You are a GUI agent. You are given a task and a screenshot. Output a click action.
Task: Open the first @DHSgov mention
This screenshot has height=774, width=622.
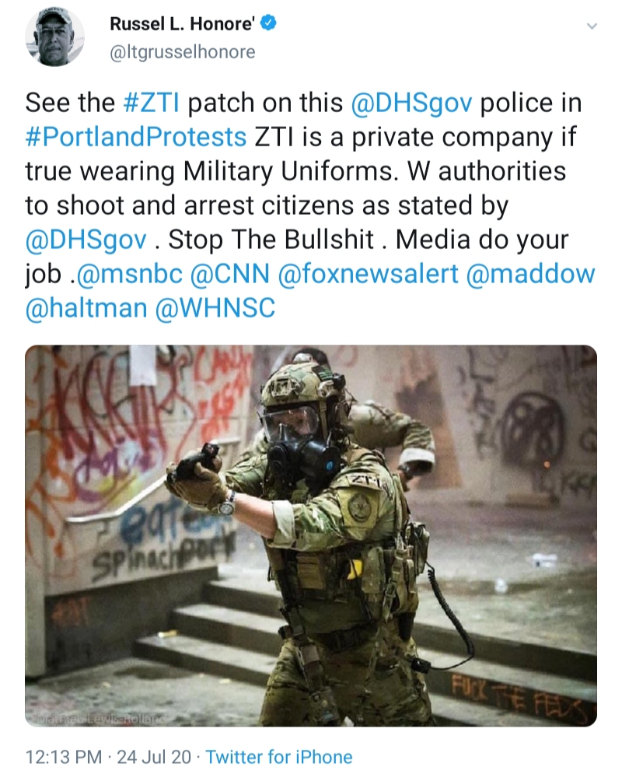pyautogui.click(x=411, y=103)
